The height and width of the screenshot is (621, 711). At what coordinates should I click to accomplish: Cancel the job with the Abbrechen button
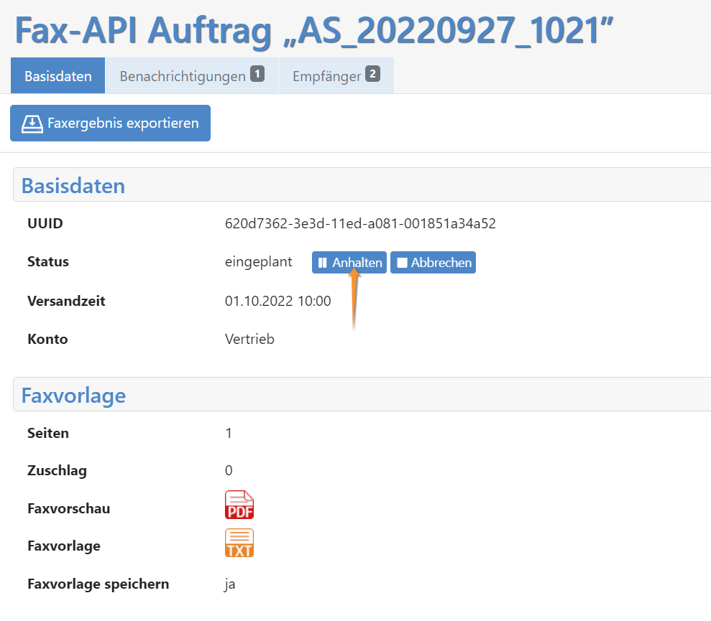pyautogui.click(x=433, y=262)
